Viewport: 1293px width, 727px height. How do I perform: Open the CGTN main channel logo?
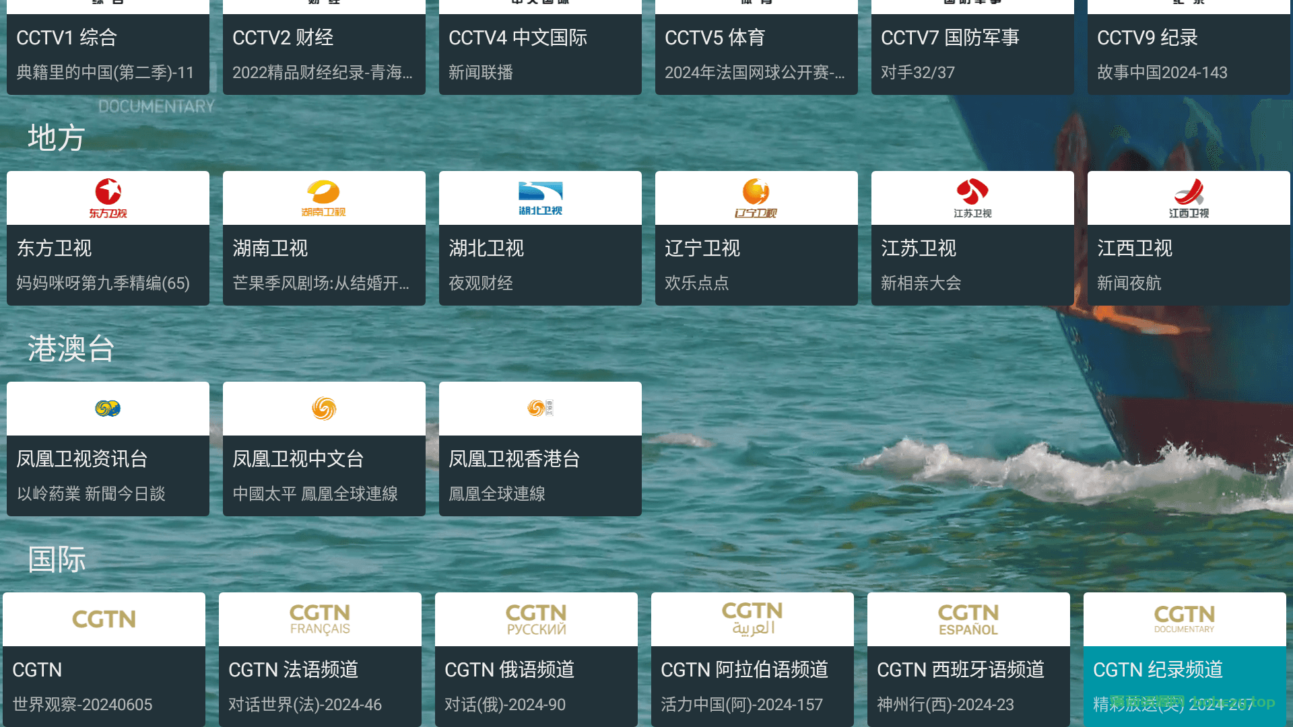(x=104, y=619)
